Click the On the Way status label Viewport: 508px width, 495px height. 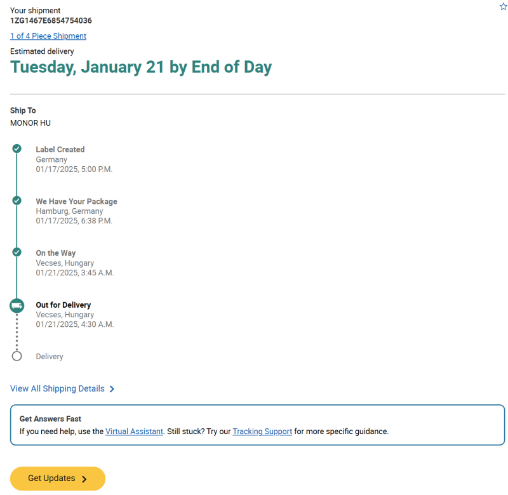[x=55, y=253]
